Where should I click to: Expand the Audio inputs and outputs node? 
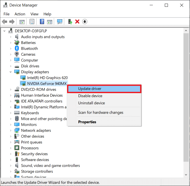click(11, 37)
